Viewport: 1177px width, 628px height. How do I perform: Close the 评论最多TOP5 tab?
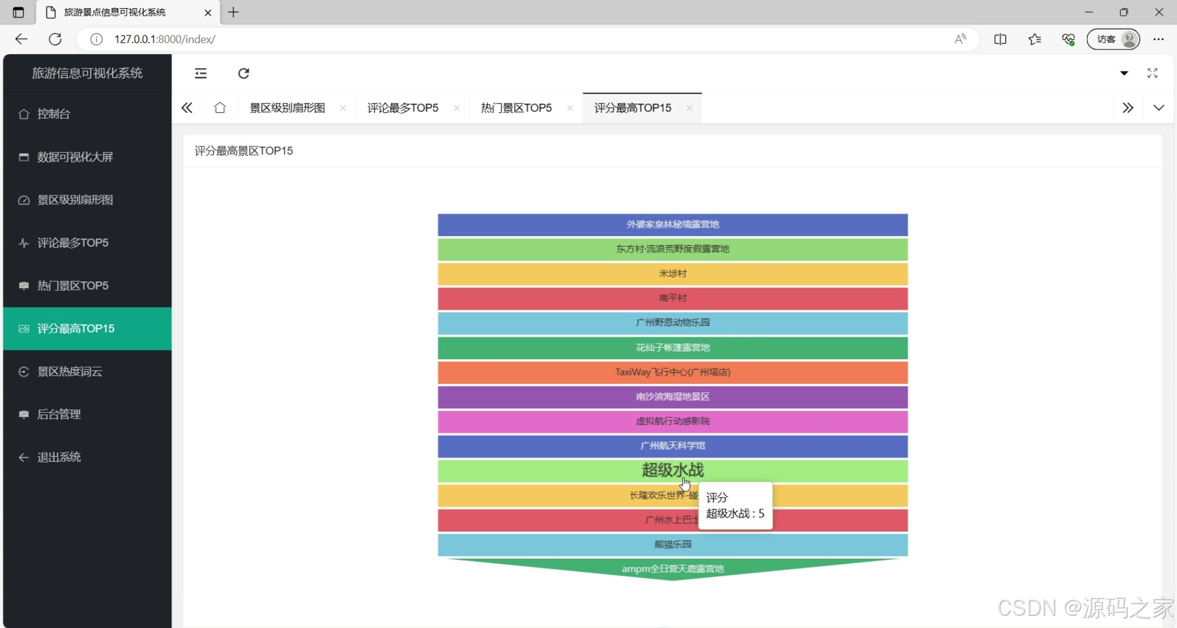[x=456, y=108]
